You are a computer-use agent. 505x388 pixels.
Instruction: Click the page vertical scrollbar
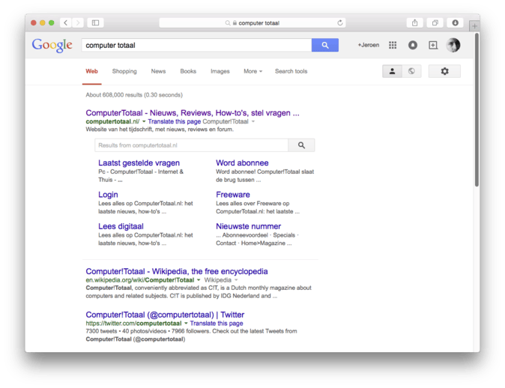[x=477, y=110]
